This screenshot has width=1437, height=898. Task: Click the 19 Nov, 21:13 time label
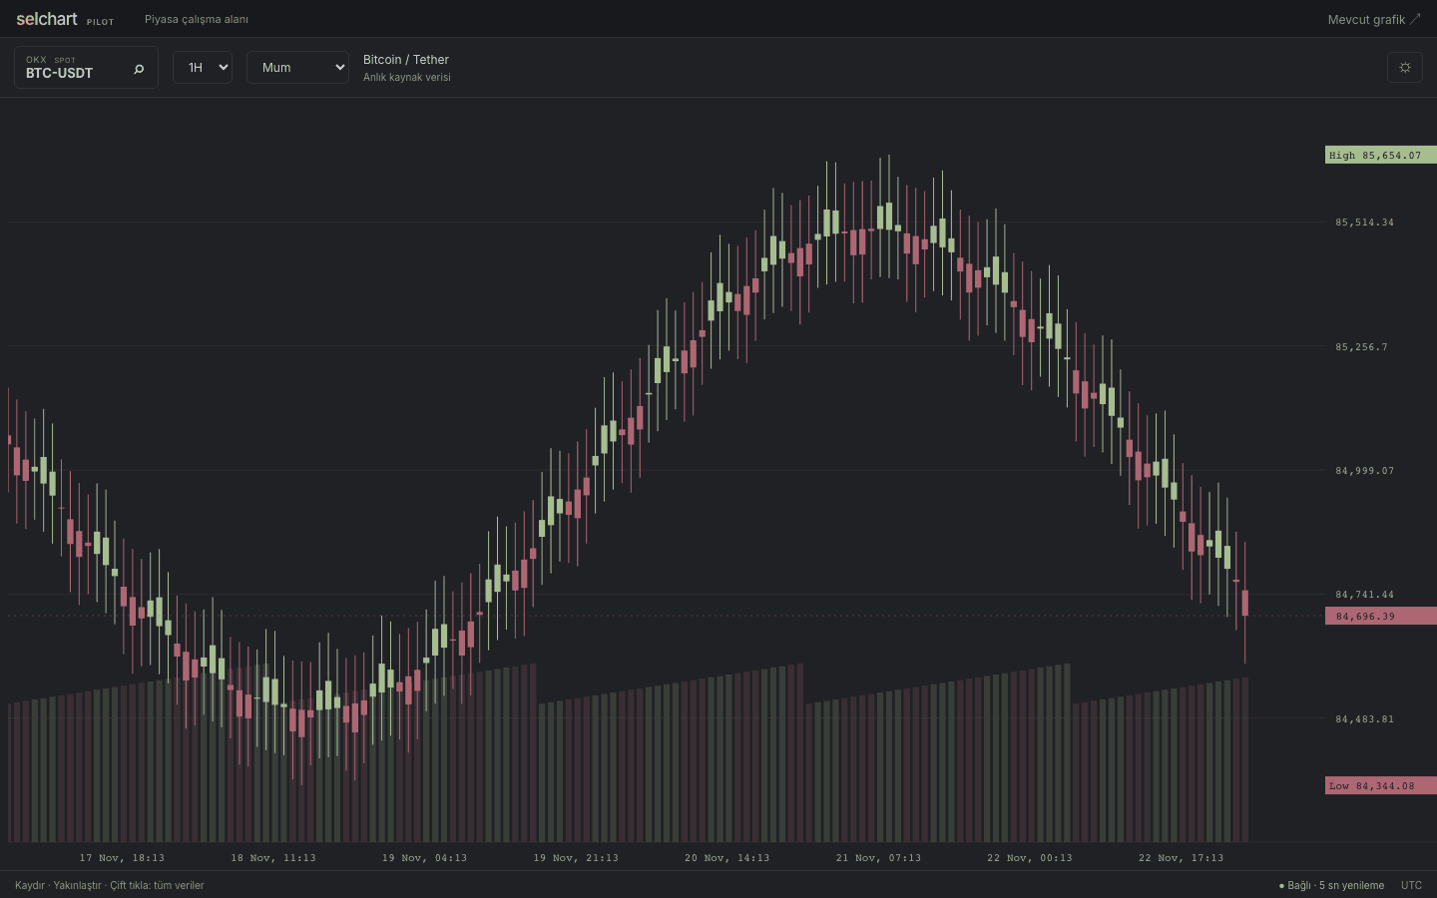tap(576, 858)
